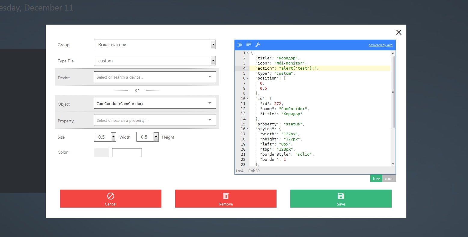Fold the "id" object on line 10
This screenshot has width=468, height=237.
coord(248,99)
